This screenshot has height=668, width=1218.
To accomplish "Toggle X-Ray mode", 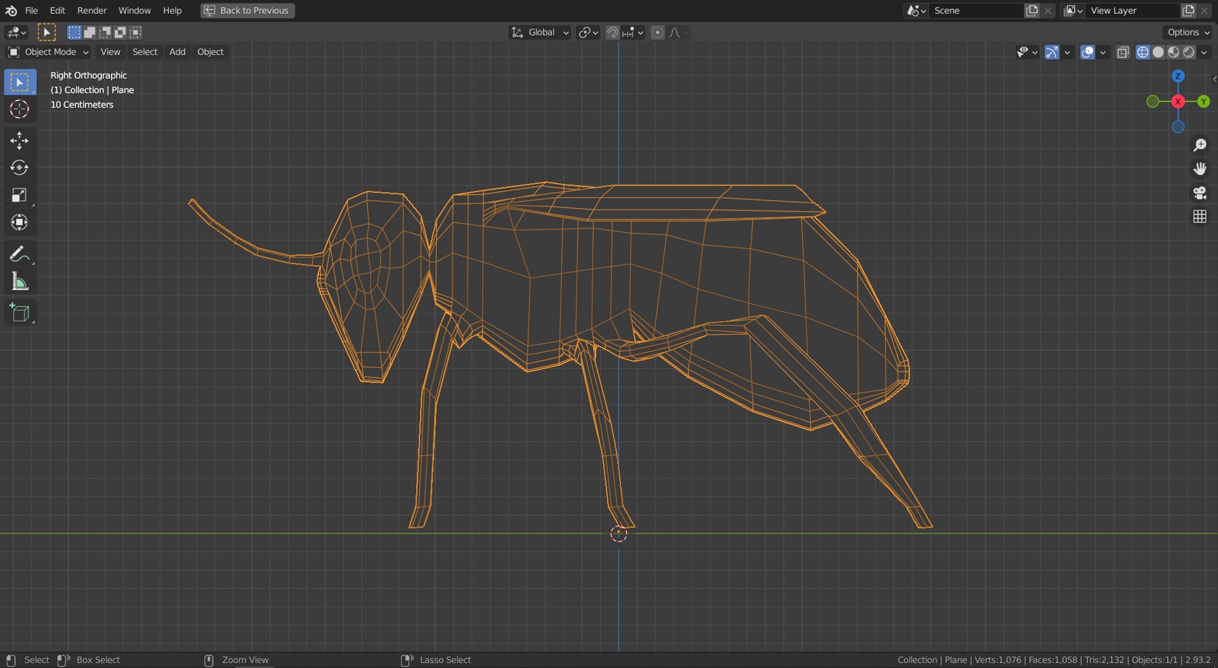I will coord(1123,52).
